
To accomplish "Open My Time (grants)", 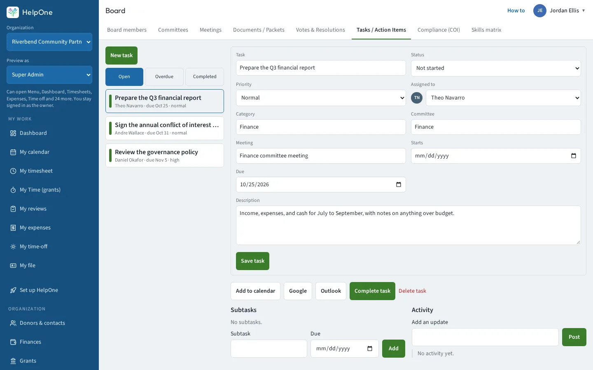I will [x=49, y=190].
